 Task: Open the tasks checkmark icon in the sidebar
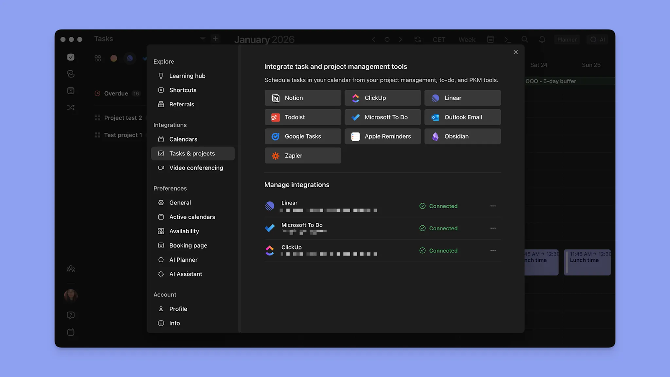click(71, 57)
